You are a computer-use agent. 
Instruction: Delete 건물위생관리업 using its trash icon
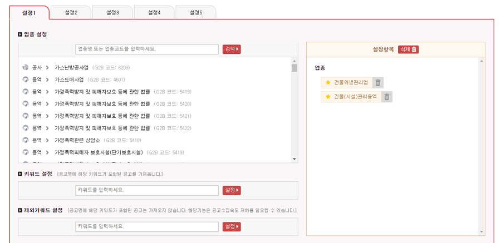click(x=378, y=83)
